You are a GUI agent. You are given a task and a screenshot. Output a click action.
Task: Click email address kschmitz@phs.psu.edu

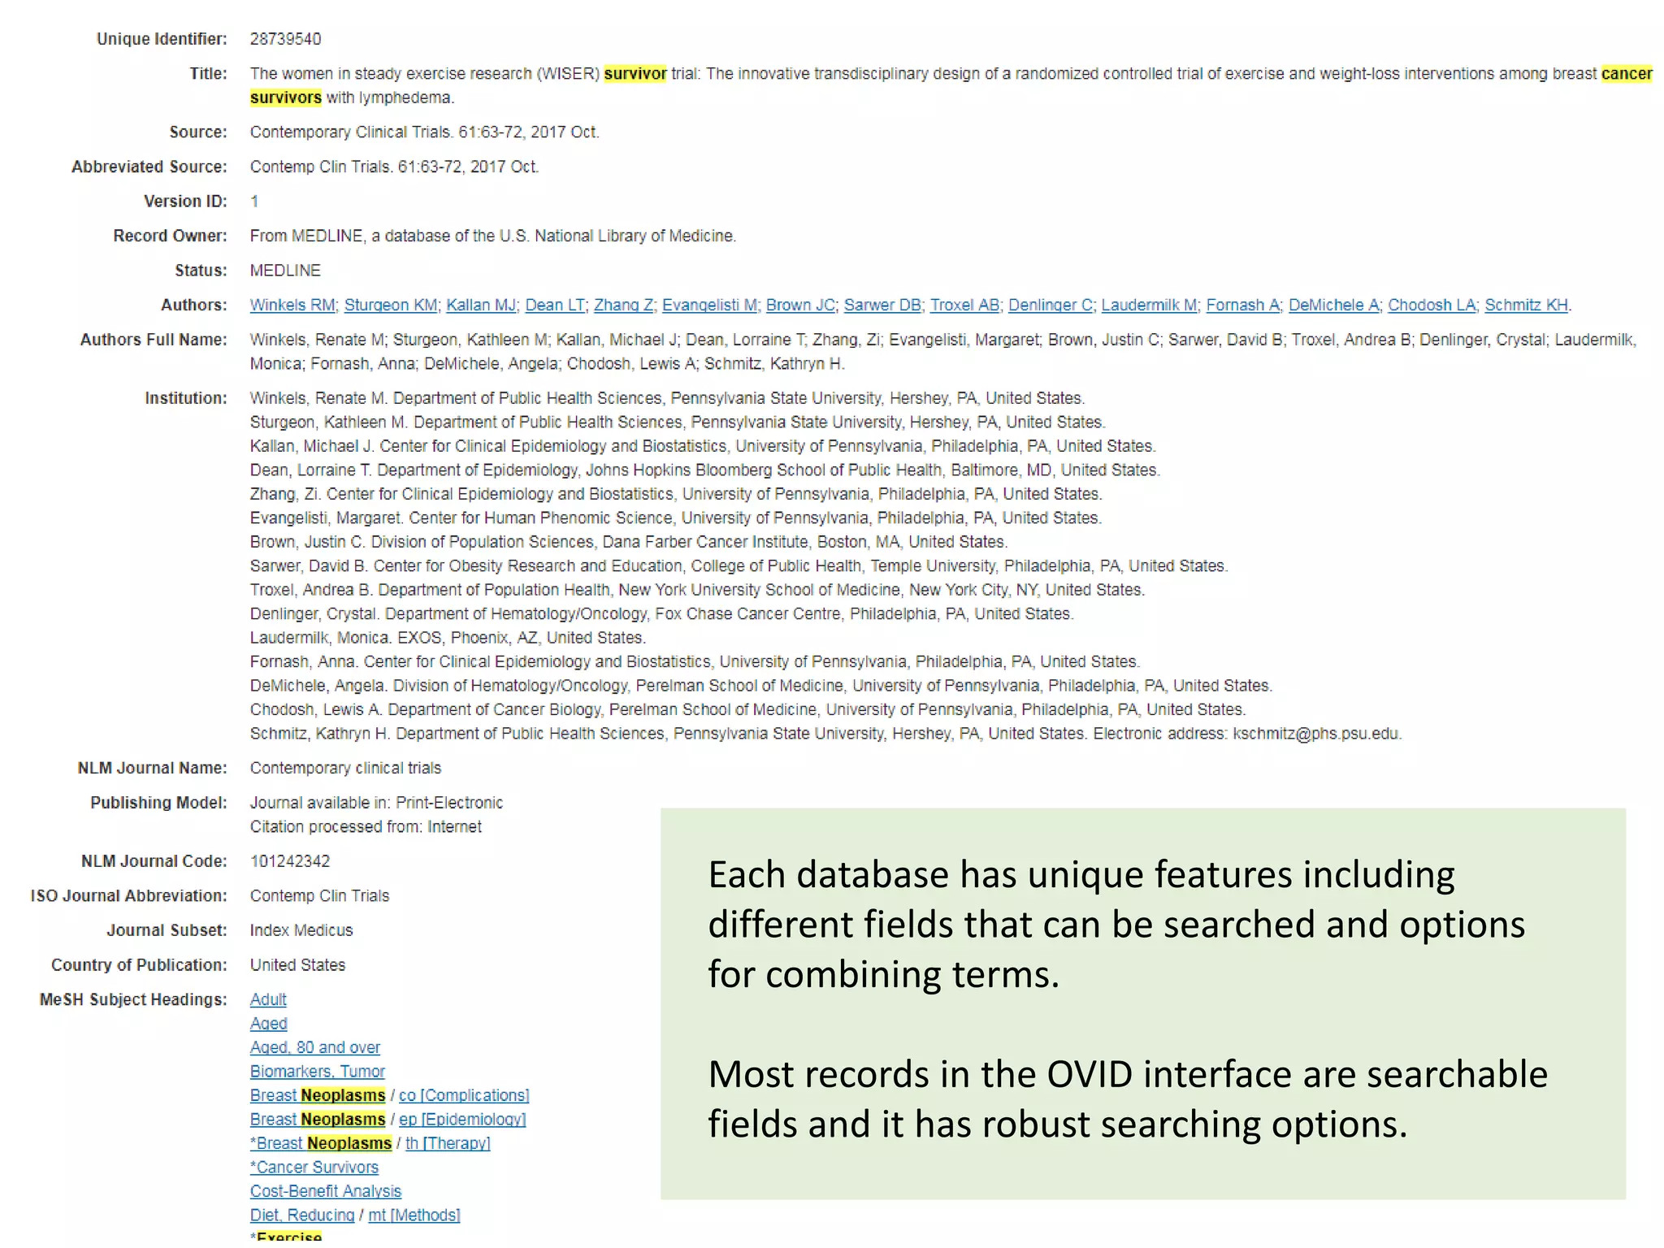[1316, 734]
